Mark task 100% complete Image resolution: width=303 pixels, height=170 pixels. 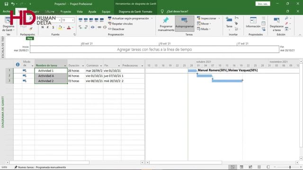point(102,20)
